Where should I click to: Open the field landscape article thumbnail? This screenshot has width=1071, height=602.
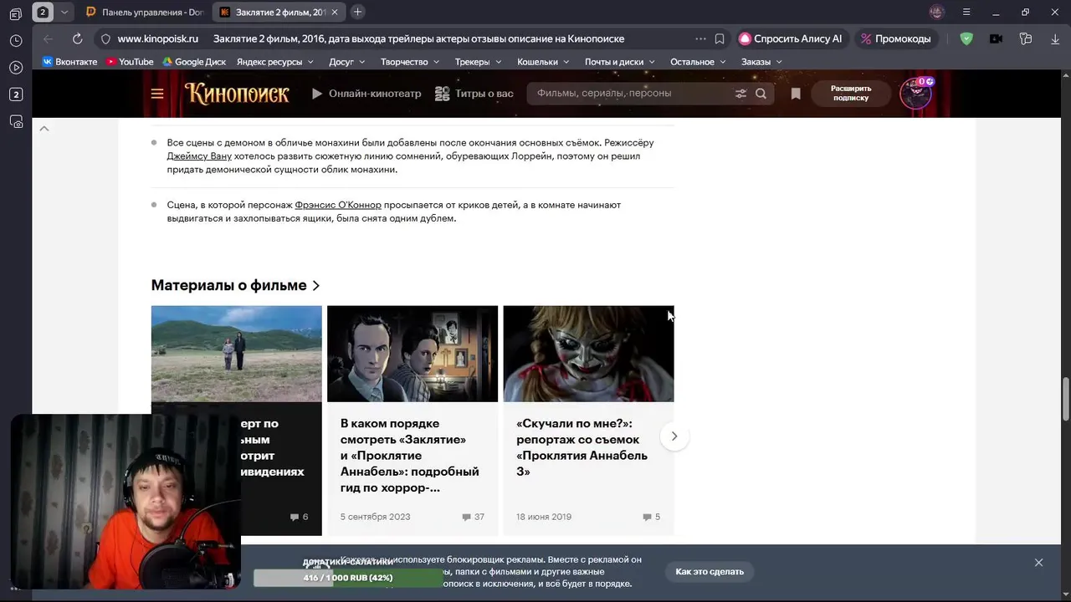coord(237,354)
